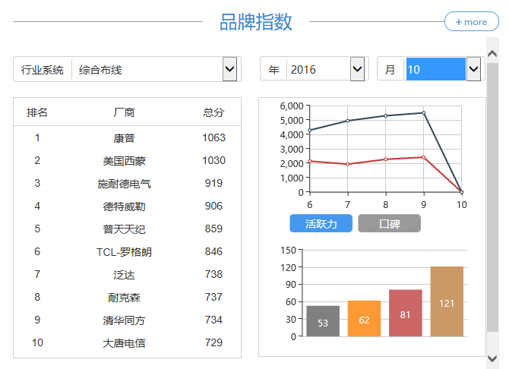Click the score 729
Image resolution: width=509 pixels, height=369 pixels.
click(213, 342)
